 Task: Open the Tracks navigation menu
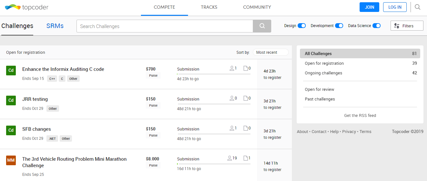(209, 7)
